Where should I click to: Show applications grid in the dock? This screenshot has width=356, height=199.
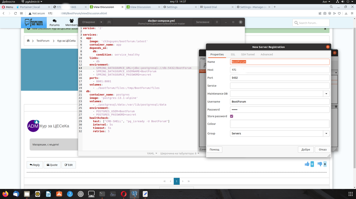(x=351, y=194)
